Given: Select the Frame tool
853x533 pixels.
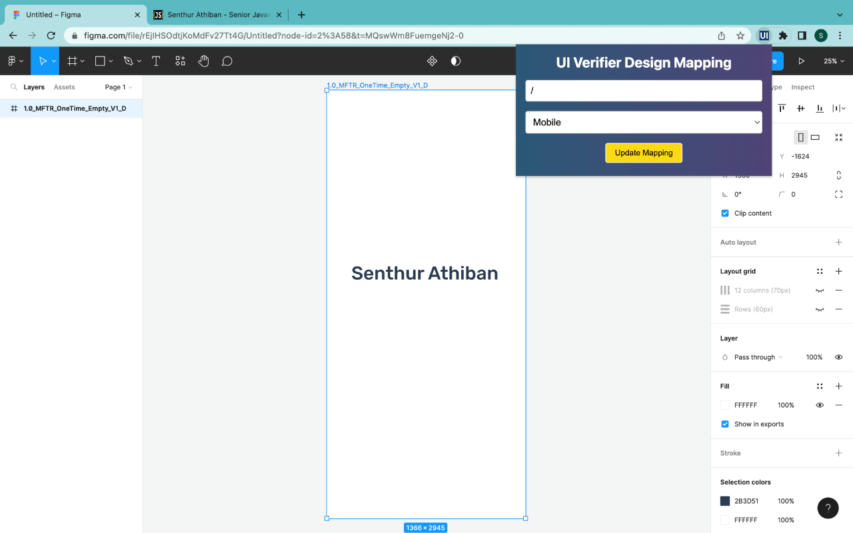Looking at the screenshot, I should pyautogui.click(x=73, y=61).
